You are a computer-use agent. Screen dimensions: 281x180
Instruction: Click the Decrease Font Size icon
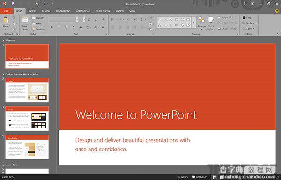coord(96,20)
